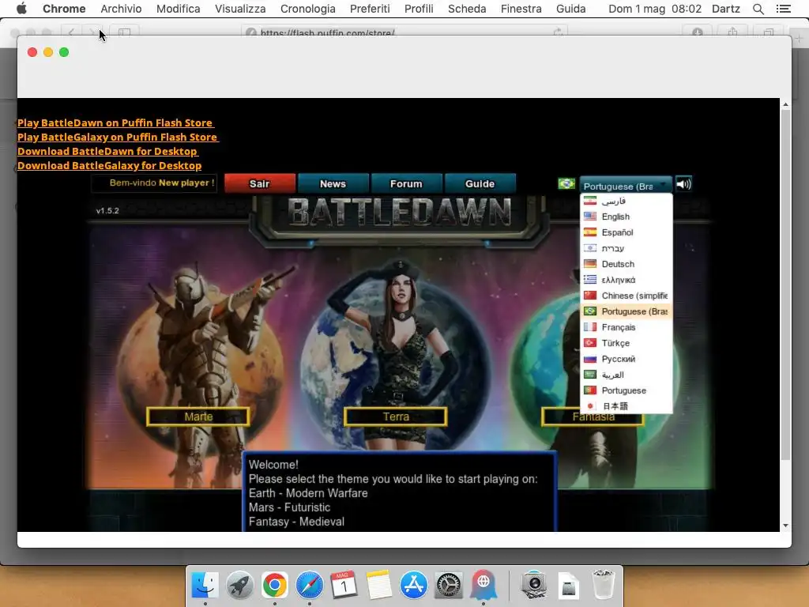This screenshot has width=809, height=607.
Task: Choose Deutsch from the language list
Action: pyautogui.click(x=627, y=264)
